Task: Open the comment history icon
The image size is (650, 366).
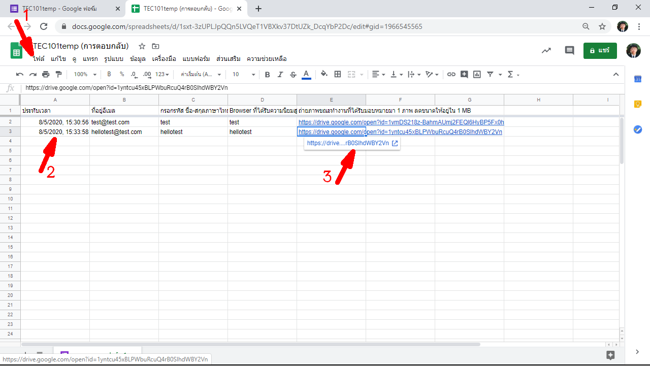Action: pyautogui.click(x=569, y=51)
